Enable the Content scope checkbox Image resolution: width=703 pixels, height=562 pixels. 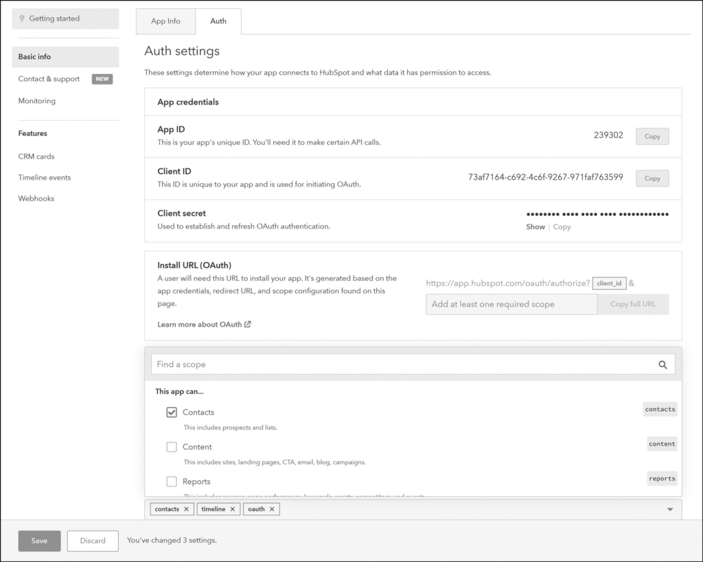tap(172, 447)
